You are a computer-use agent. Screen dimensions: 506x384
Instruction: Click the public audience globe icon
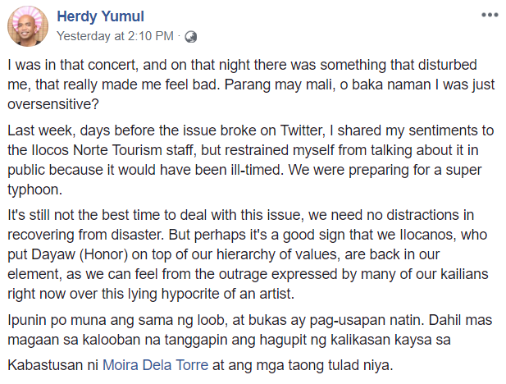[x=191, y=37]
